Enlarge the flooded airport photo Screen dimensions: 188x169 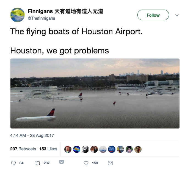tap(95, 93)
